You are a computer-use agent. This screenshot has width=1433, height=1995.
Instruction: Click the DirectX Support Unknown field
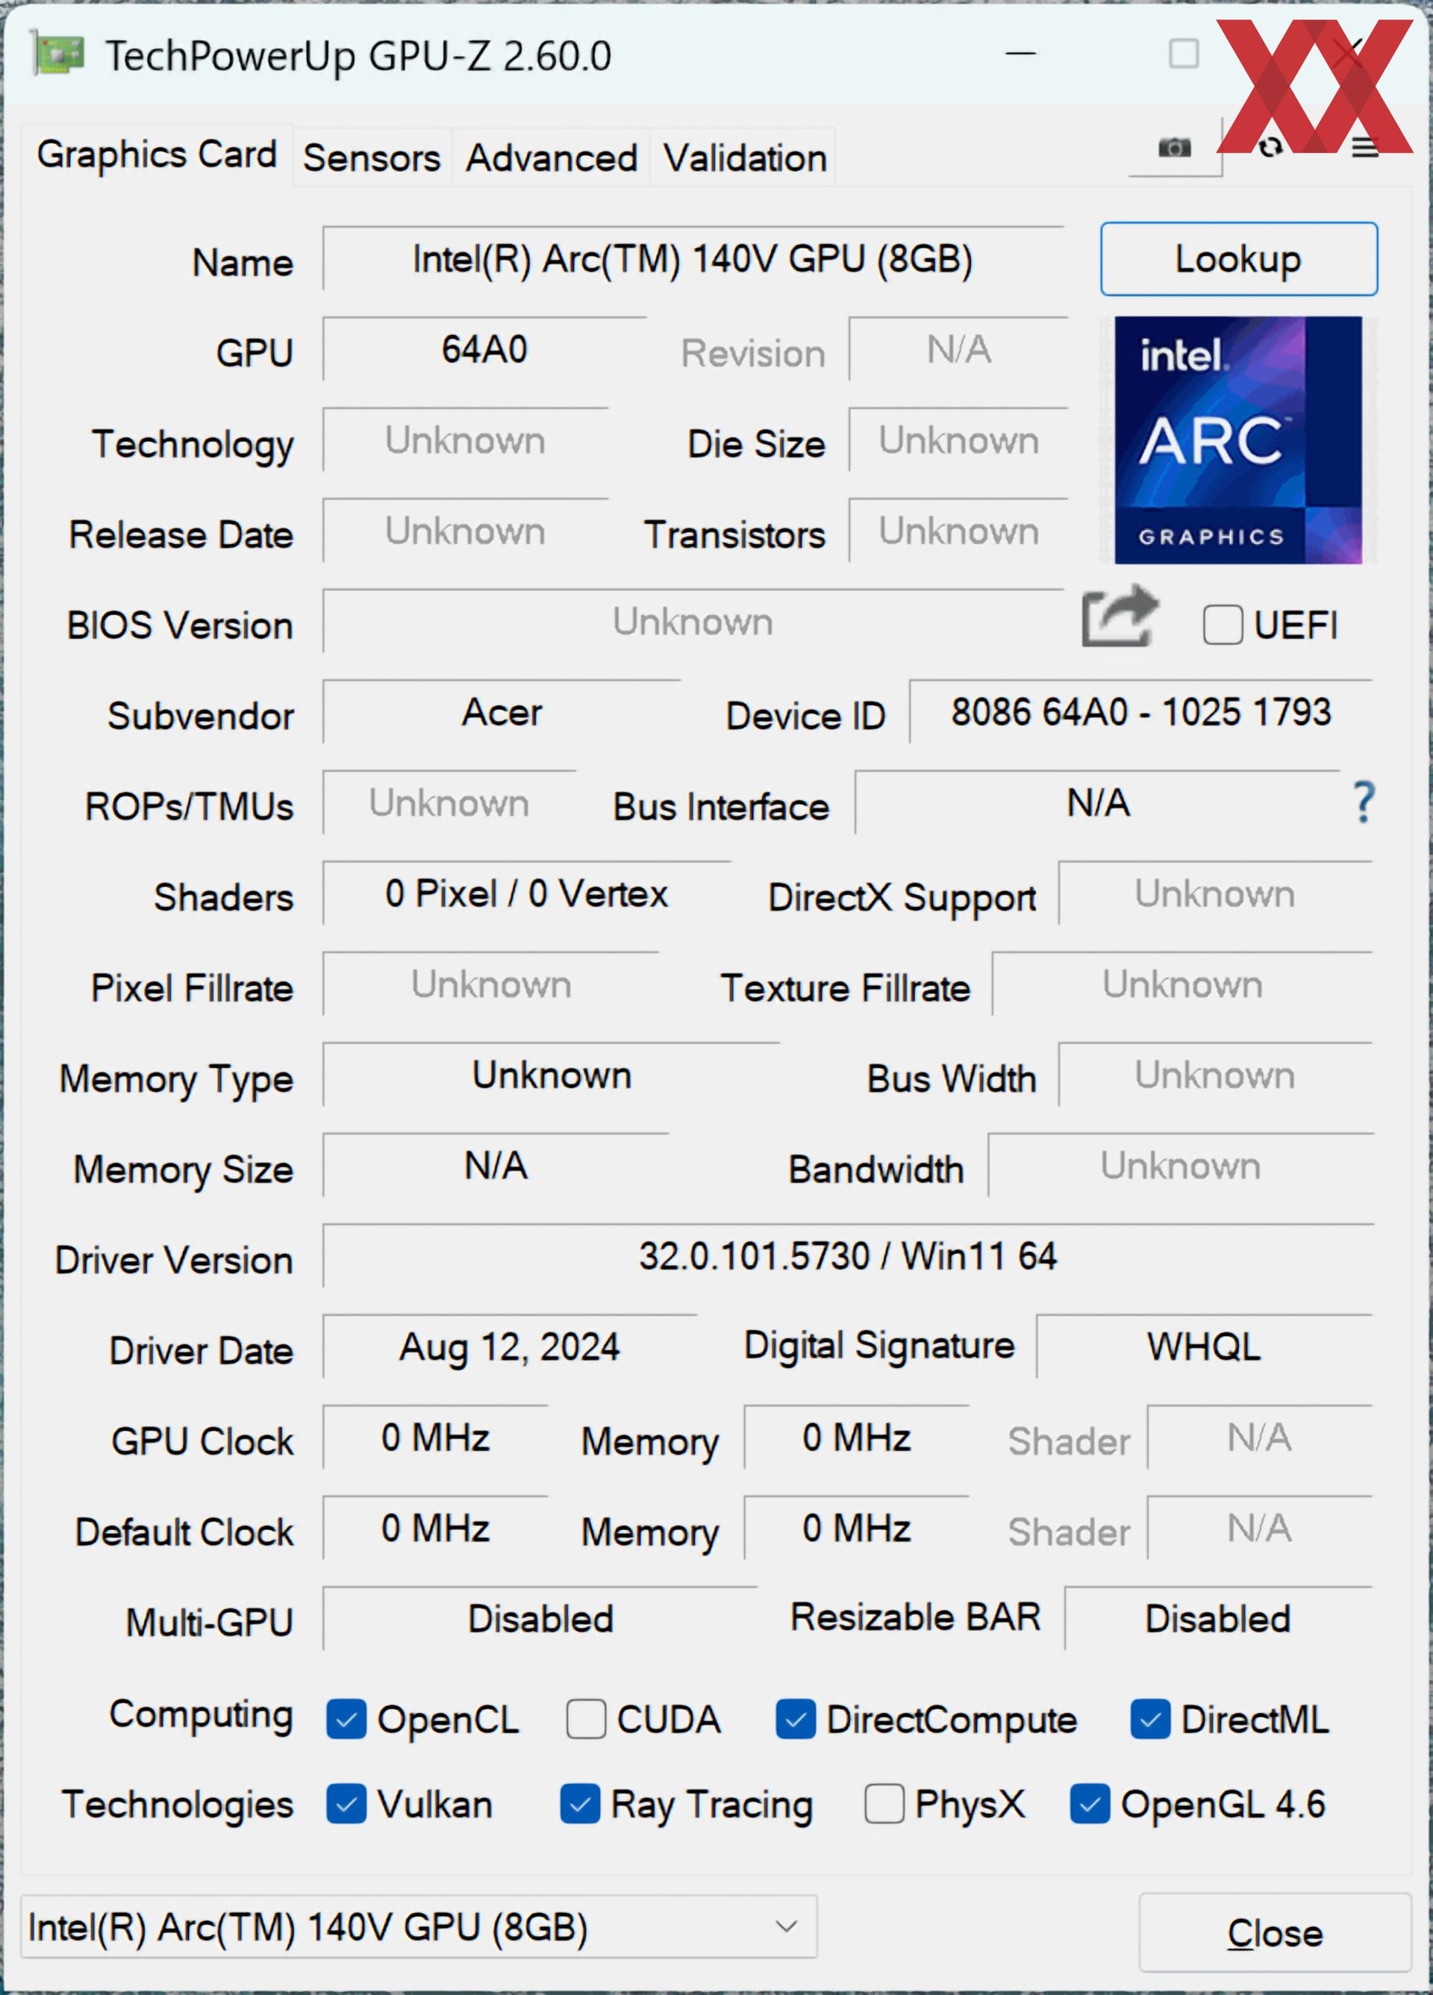point(1216,893)
